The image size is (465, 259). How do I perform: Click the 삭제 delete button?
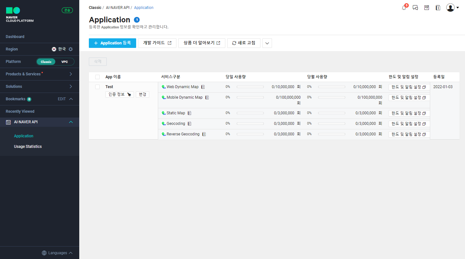point(98,62)
